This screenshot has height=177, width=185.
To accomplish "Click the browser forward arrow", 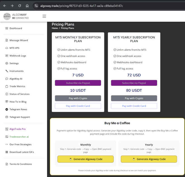I will pos(12,6).
